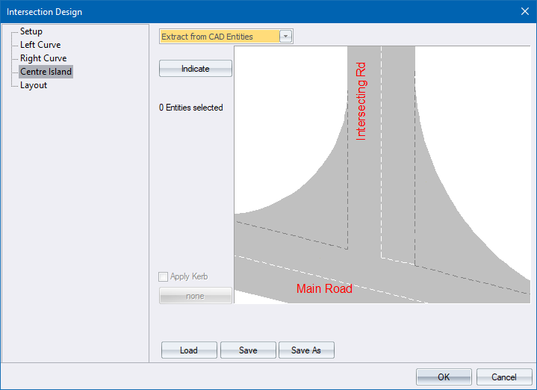Click the Intersection Design title bar

(224, 11)
